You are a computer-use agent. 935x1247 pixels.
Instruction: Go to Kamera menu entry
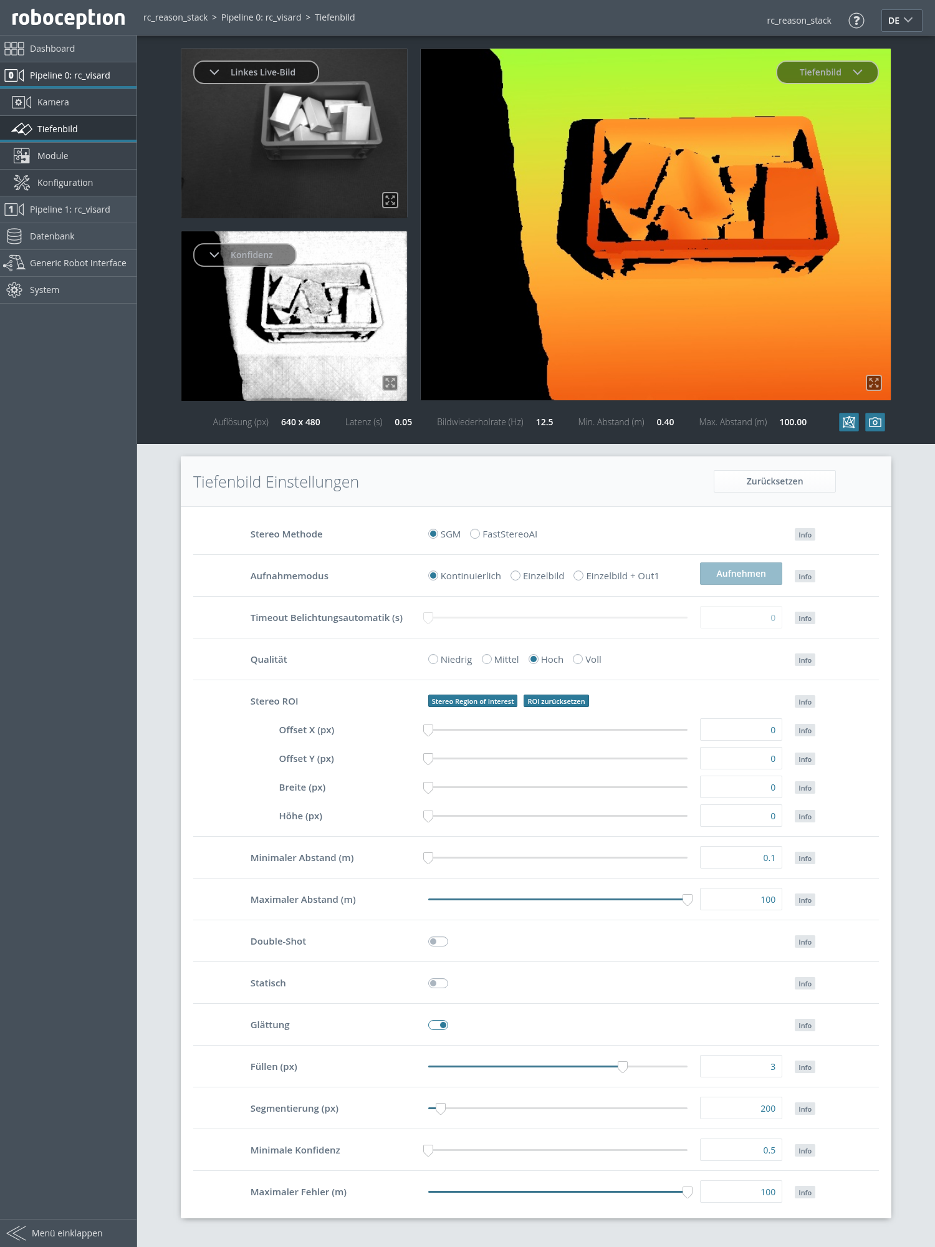coord(68,102)
